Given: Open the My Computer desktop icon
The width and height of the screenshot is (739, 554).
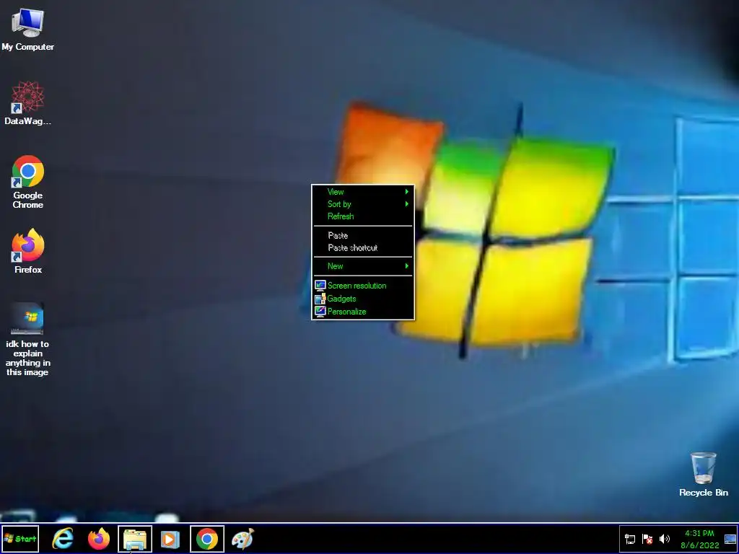Looking at the screenshot, I should 27,29.
